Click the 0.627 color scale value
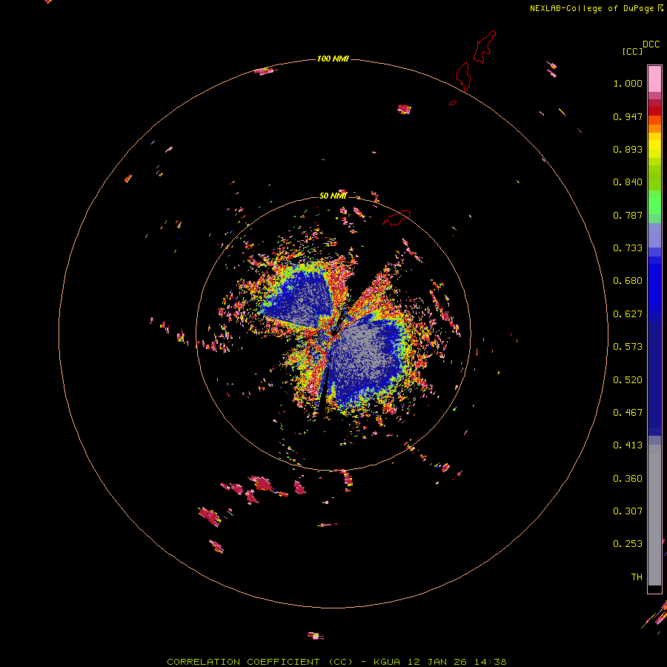This screenshot has width=667, height=667. [628, 314]
